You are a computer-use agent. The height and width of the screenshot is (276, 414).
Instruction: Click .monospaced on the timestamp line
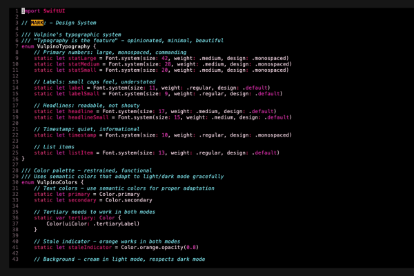click(x=272, y=135)
